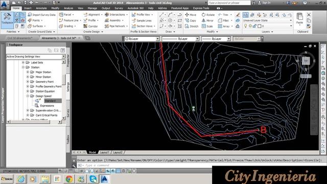Viewport: 327px width, 184px height.
Task: Select the Circle draw tool
Action: (x=170, y=20)
